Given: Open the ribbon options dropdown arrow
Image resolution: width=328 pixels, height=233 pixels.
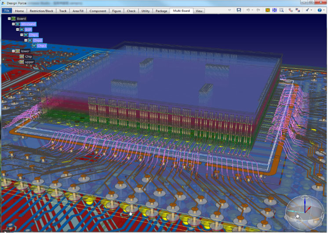Looking at the screenshot, I should click(229, 10).
